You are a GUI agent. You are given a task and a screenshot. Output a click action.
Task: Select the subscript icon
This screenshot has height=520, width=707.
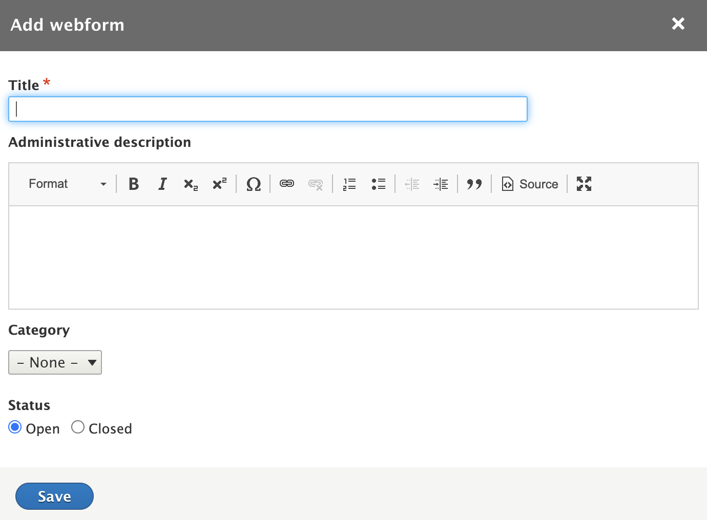(x=191, y=184)
